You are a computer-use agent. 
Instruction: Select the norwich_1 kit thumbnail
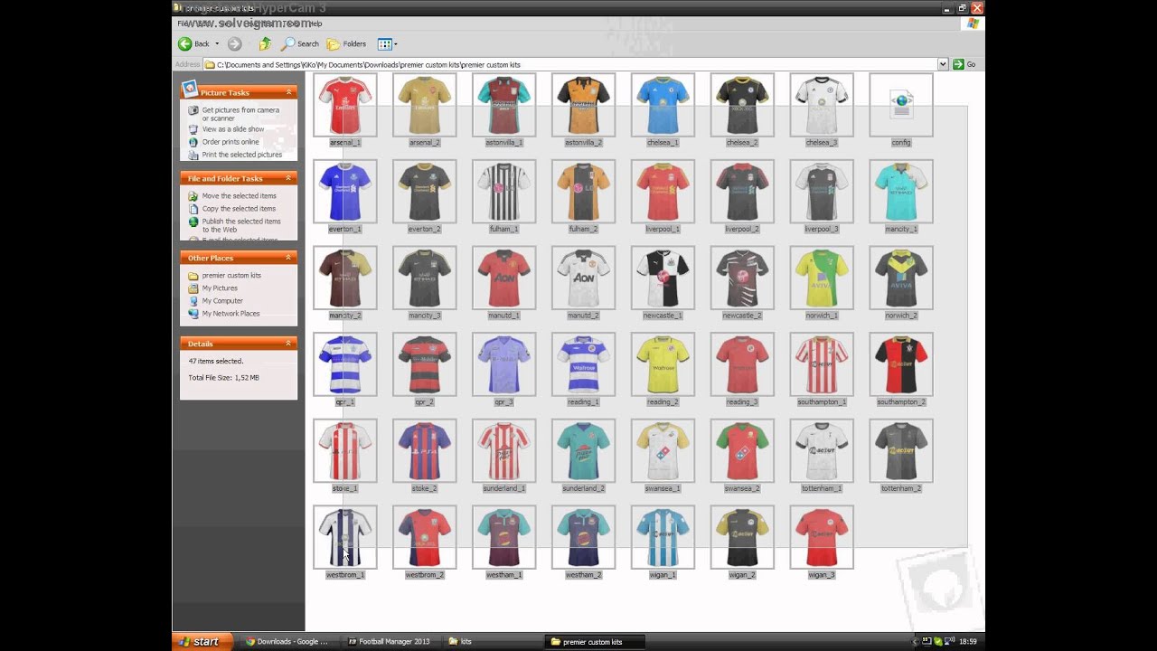(822, 278)
